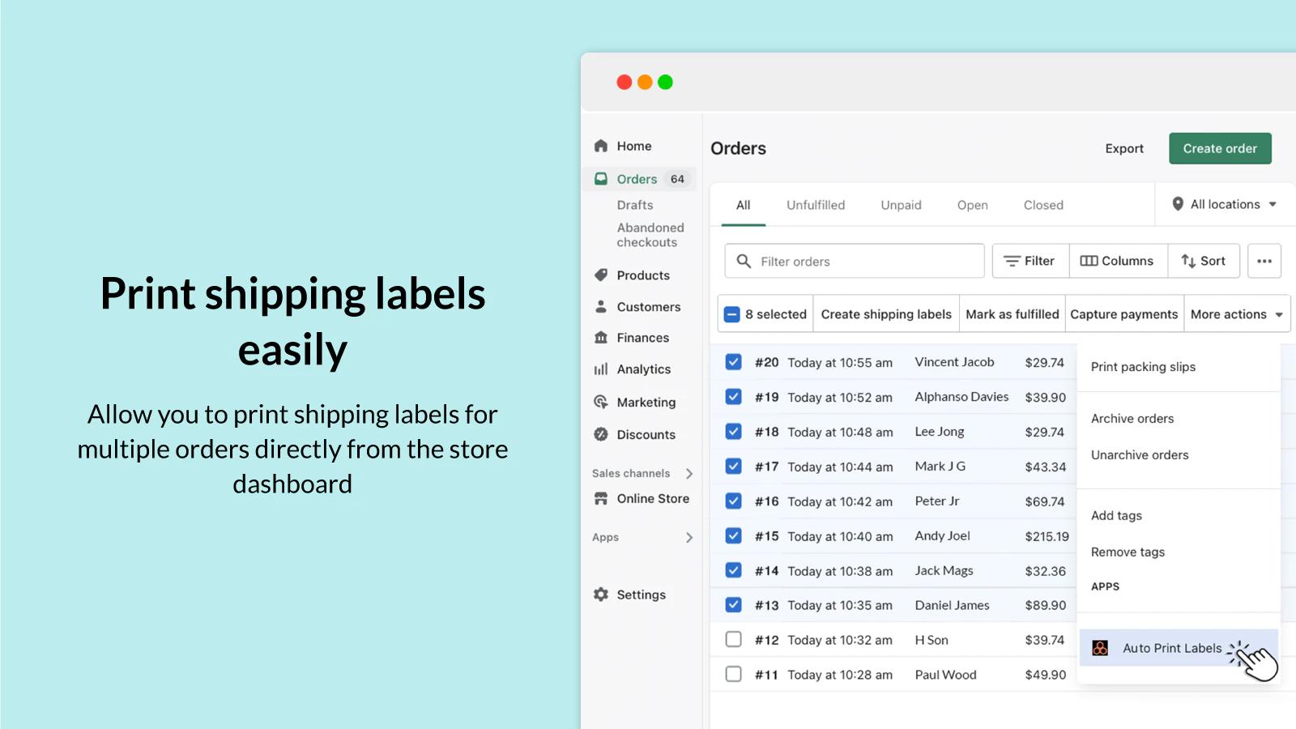This screenshot has height=729, width=1296.
Task: Uncheck order #20 from Vincent Jacob
Action: click(733, 362)
